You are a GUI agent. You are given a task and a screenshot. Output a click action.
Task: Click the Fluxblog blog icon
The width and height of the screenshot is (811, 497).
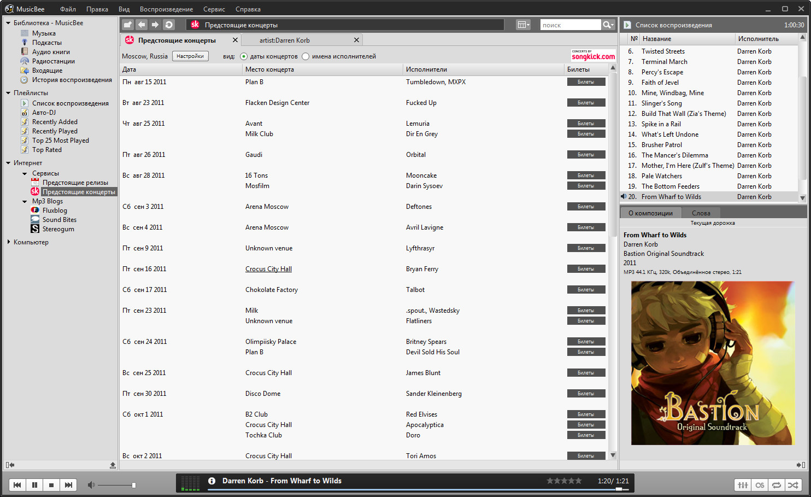[x=35, y=210]
